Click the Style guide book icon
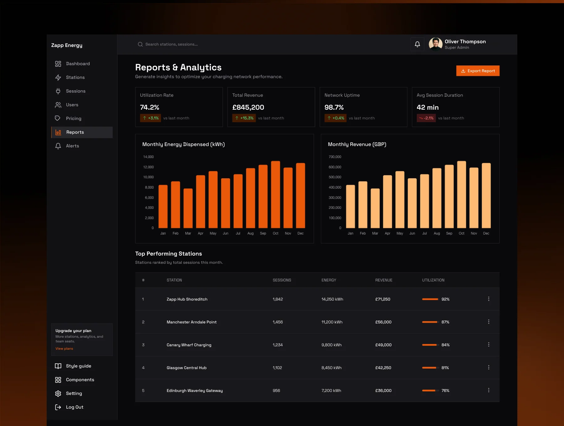The image size is (564, 426). pos(58,366)
